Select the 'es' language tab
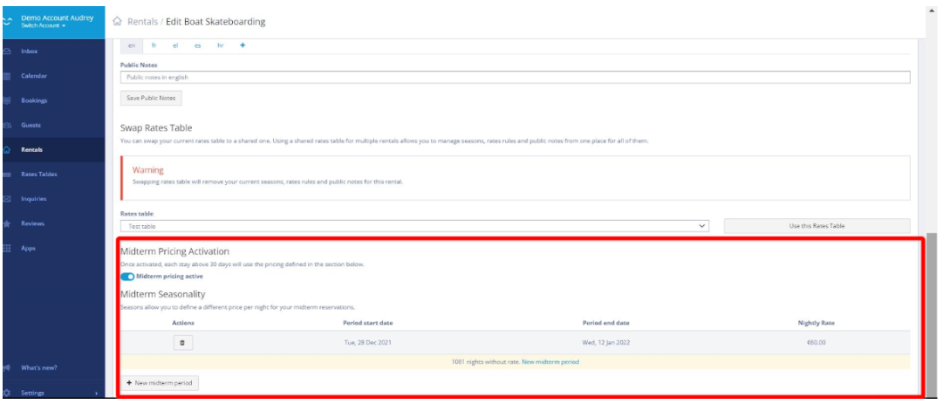 coord(198,45)
